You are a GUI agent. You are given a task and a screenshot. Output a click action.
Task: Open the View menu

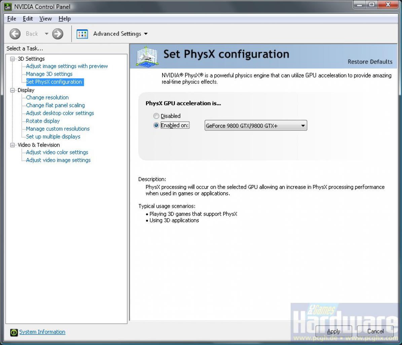(x=45, y=19)
